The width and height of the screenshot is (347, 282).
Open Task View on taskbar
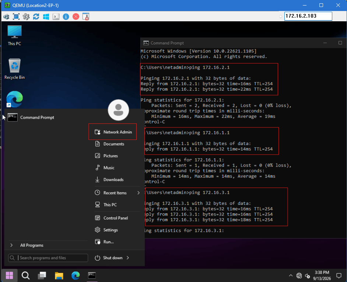click(42, 275)
